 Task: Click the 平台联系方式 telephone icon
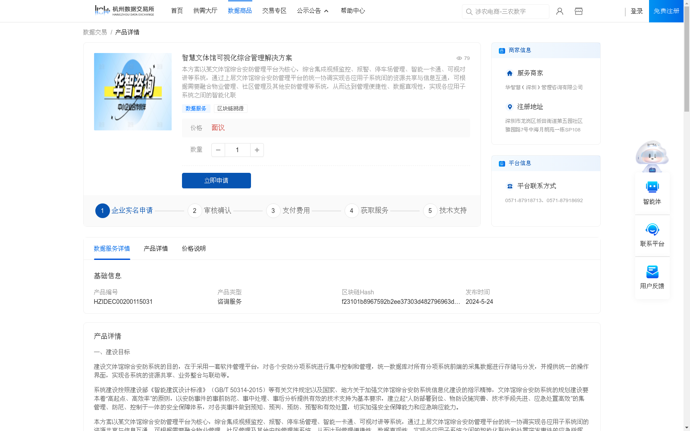point(510,186)
